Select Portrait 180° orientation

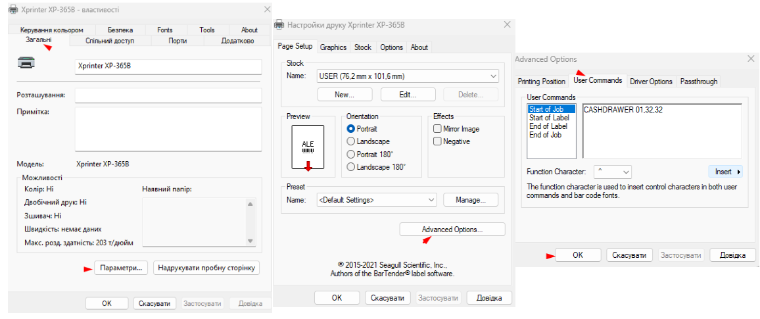pyautogui.click(x=350, y=154)
